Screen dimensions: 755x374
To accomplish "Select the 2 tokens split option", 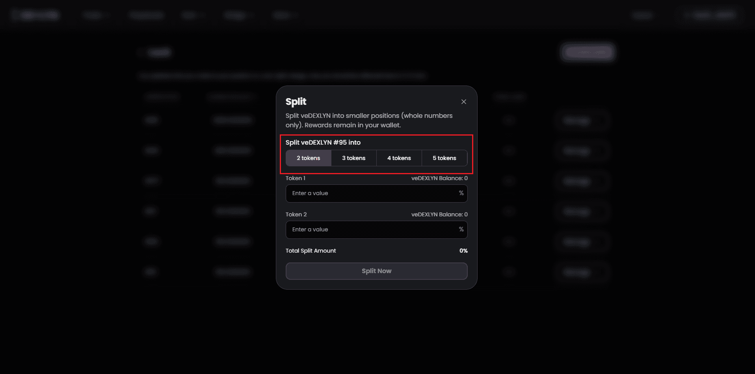I will point(308,158).
